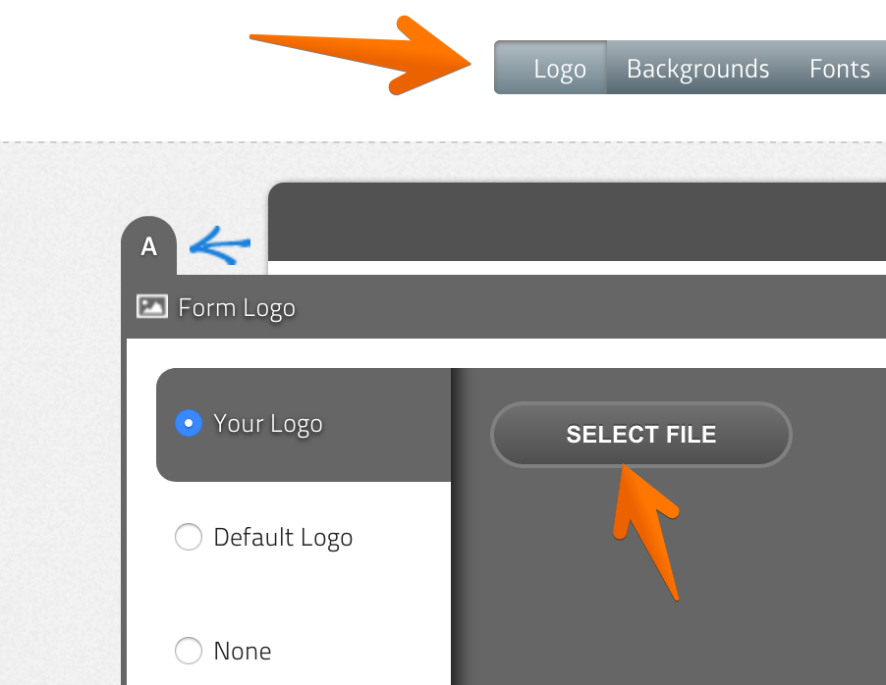
Task: Pick the None radio button
Action: click(x=188, y=651)
